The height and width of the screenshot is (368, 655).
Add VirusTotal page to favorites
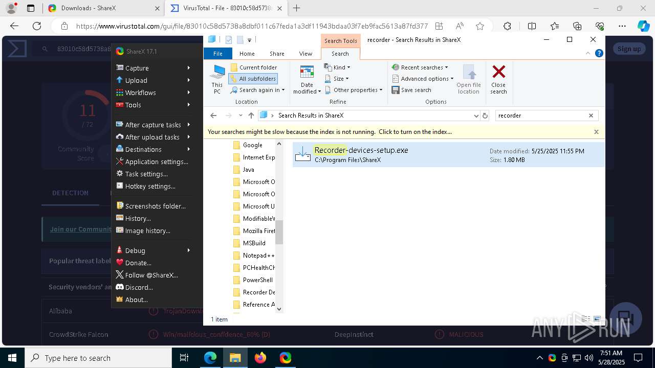click(479, 26)
